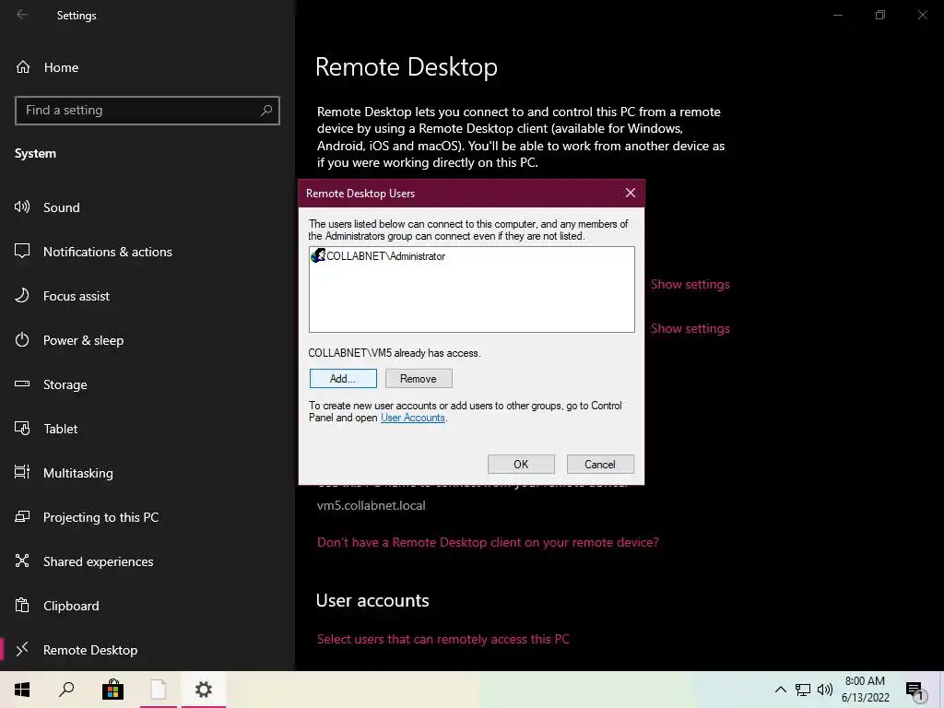
Task: Open taskbar search magnifier
Action: pyautogui.click(x=66, y=690)
